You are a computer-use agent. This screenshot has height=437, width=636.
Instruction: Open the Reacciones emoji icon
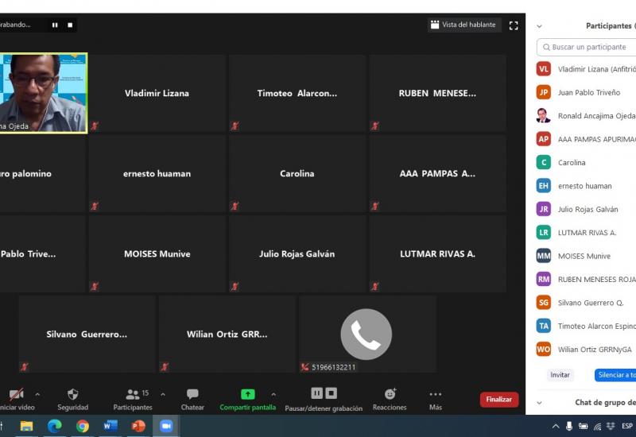click(390, 394)
